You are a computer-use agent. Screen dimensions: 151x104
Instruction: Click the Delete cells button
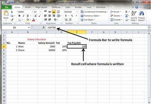(x=116, y=16)
